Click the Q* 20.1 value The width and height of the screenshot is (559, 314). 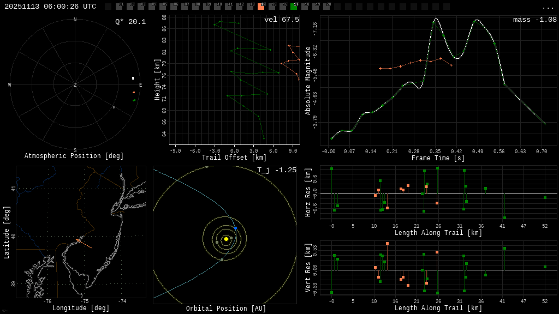point(130,22)
